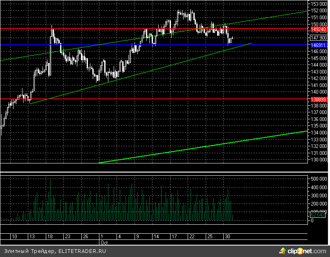
Task: Select date 10 on the time axis
Action: [14, 237]
